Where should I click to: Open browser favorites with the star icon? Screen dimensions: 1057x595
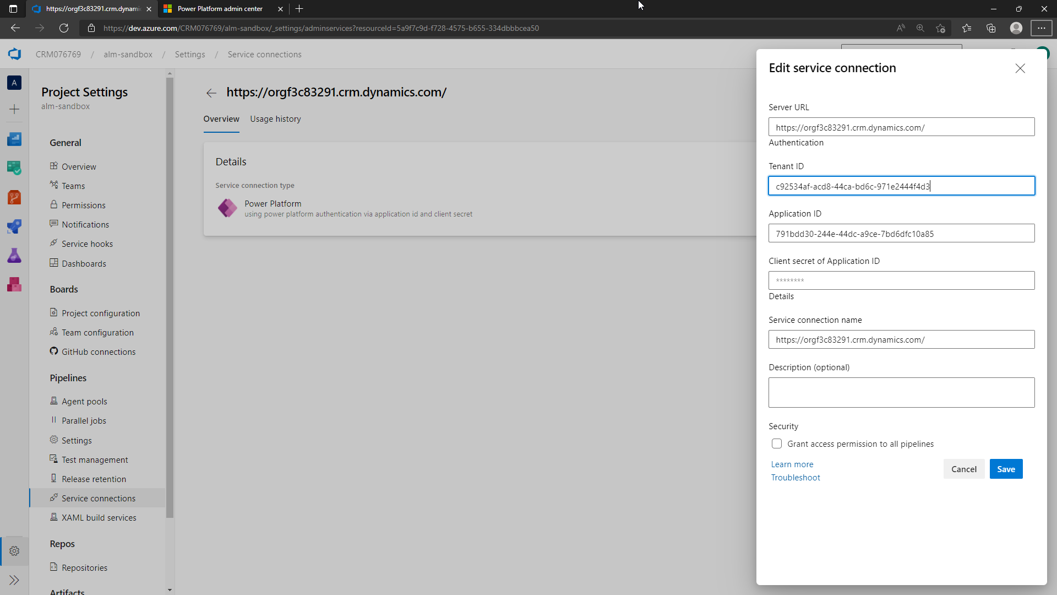(967, 28)
